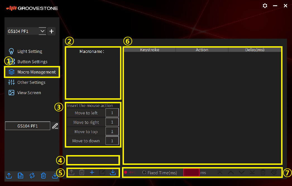Click the move keystroke down chevron
This screenshot has width=292, height=186.
(x=241, y=173)
